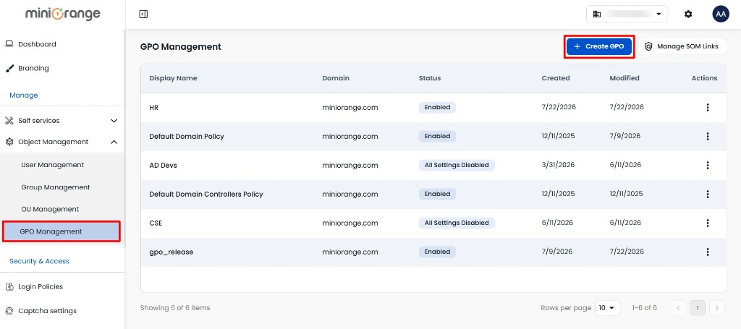Click the miniOrange logo
This screenshot has width=741, height=329.
coord(62,14)
